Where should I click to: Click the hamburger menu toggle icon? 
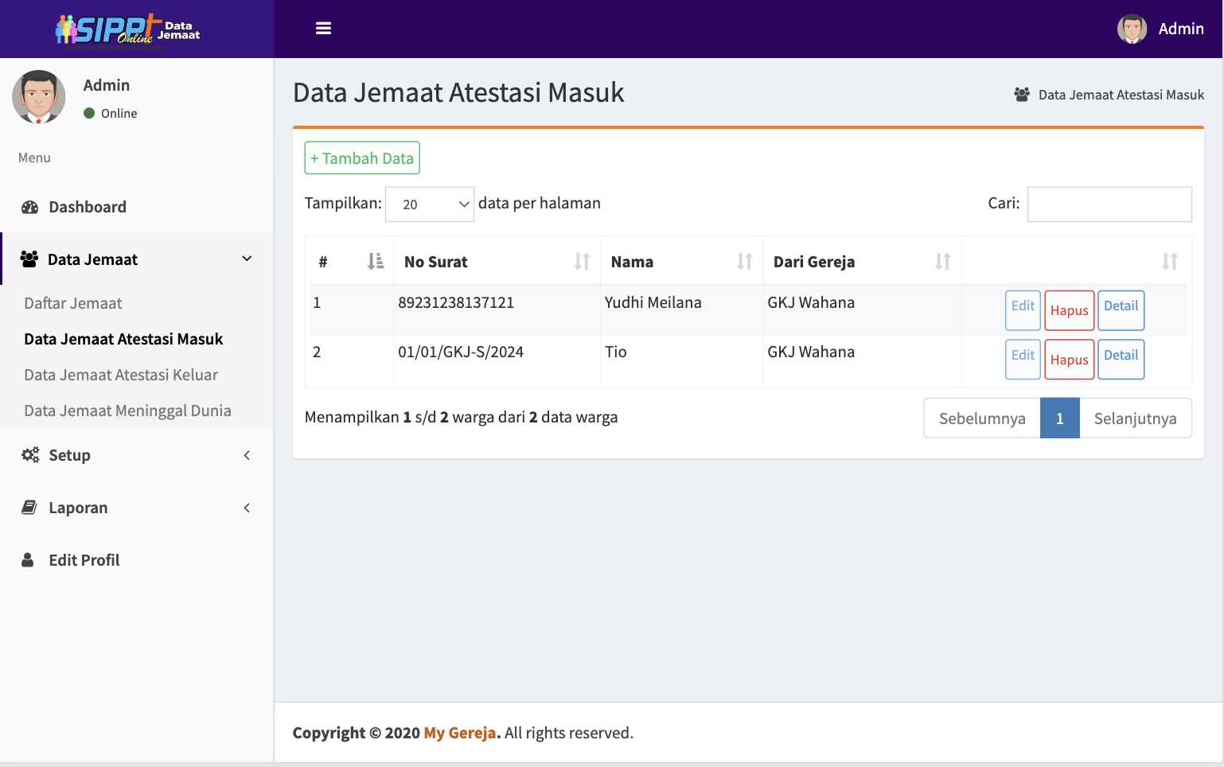pyautogui.click(x=323, y=29)
